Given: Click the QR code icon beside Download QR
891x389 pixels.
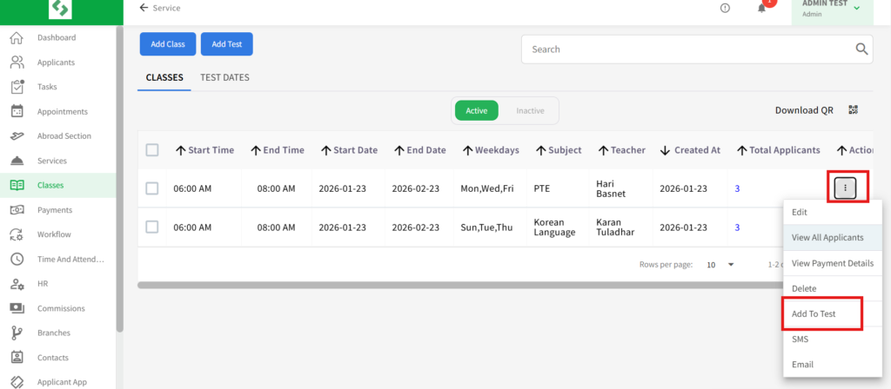Looking at the screenshot, I should (x=854, y=110).
